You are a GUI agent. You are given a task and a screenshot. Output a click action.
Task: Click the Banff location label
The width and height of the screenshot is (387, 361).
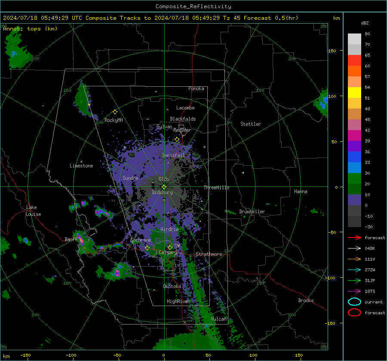tap(71, 240)
